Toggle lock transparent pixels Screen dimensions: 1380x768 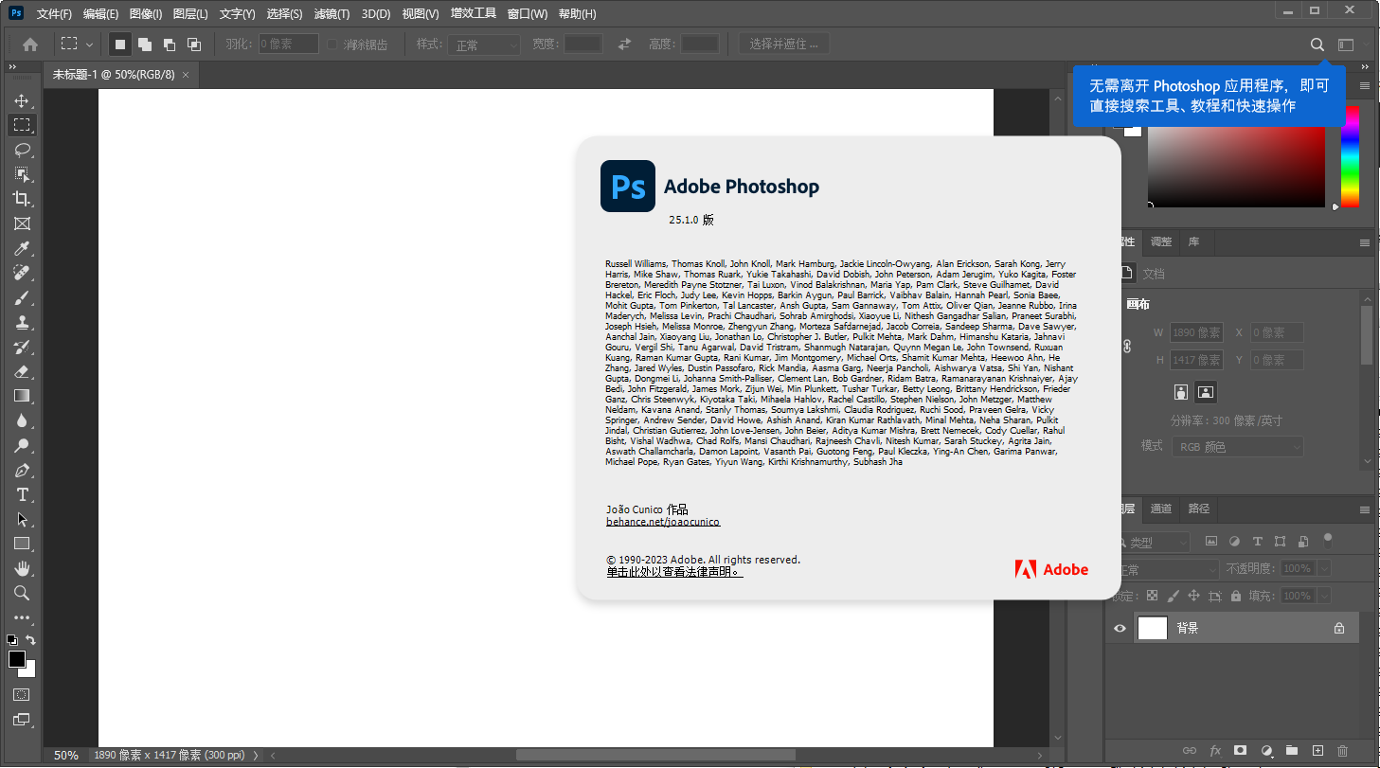(1152, 596)
